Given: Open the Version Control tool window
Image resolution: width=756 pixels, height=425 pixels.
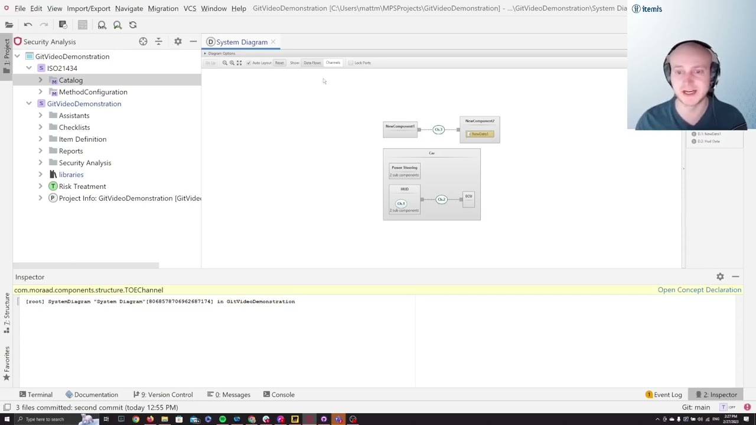Looking at the screenshot, I should point(163,394).
